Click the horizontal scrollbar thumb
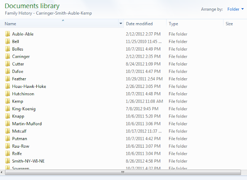 click(123, 172)
